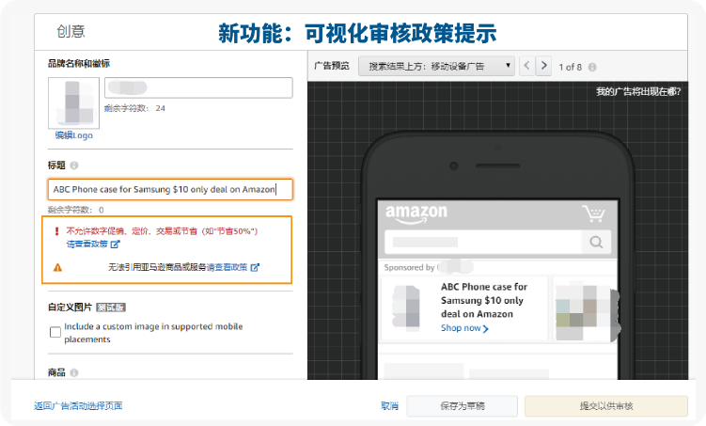Click the headline field with ABC Phone case
Viewport: 706px width, 426px height.
[170, 190]
